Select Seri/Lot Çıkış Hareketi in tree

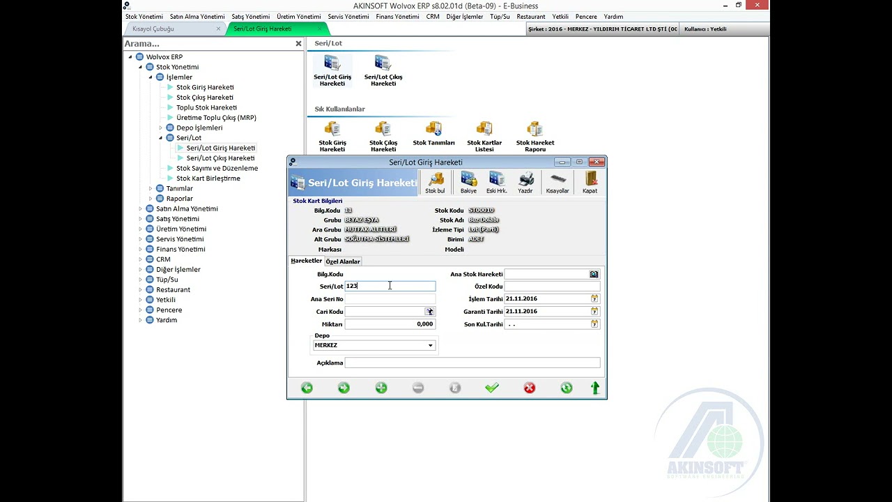point(220,158)
